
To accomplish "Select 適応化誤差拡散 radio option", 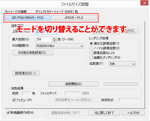I will 91,44.
